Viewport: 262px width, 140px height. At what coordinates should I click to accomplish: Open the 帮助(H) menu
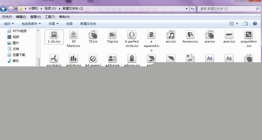tap(64, 17)
